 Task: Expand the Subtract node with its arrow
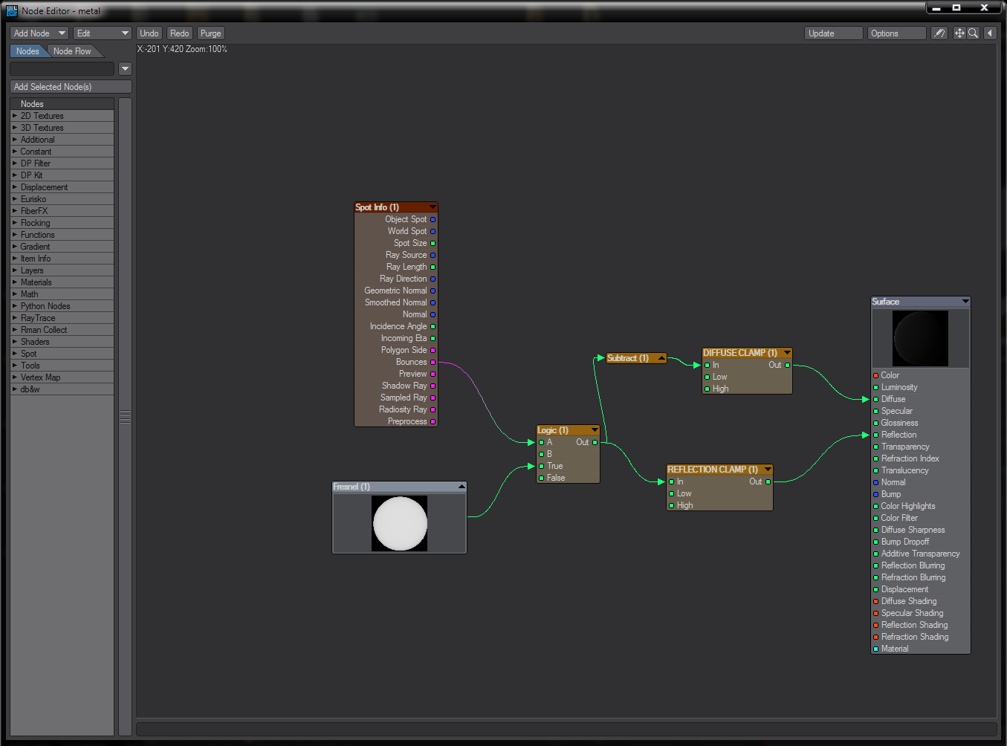coord(661,358)
